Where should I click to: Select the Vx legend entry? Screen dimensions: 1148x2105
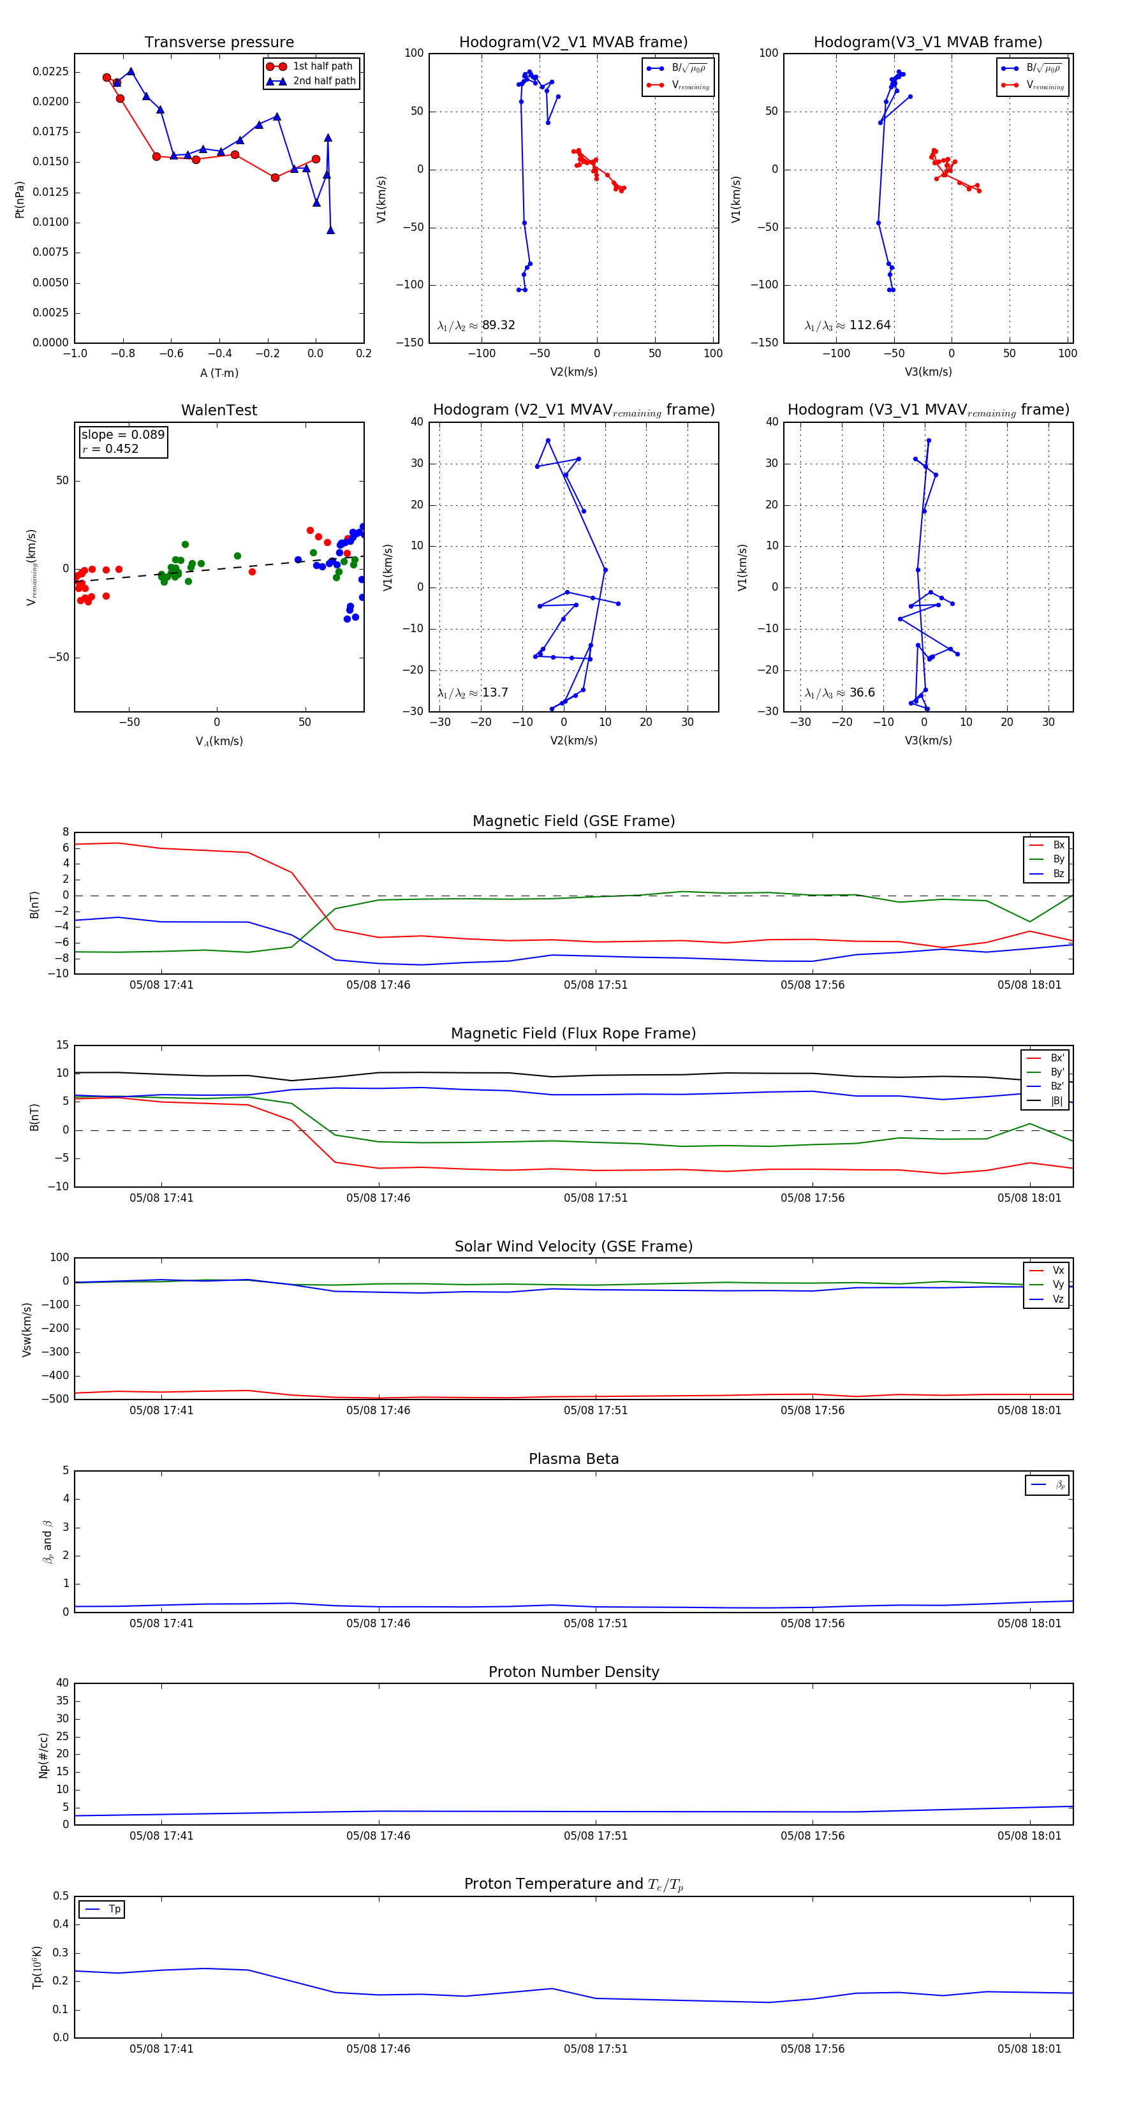[x=1047, y=1271]
